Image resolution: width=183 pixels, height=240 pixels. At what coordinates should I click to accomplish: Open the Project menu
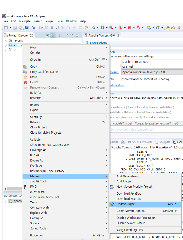pyautogui.click(x=50, y=21)
